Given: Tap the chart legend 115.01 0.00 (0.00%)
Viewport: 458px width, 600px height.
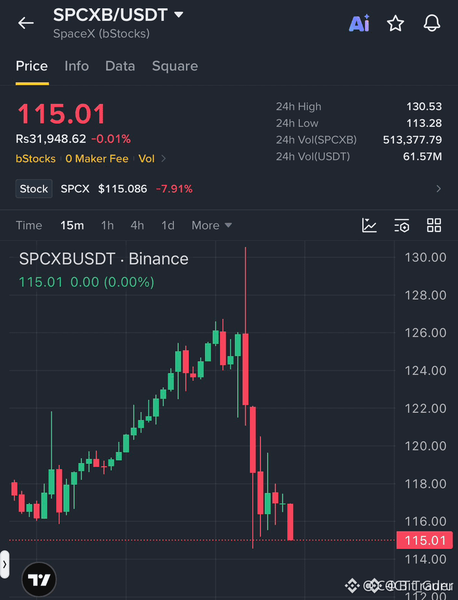Looking at the screenshot, I should tap(86, 282).
